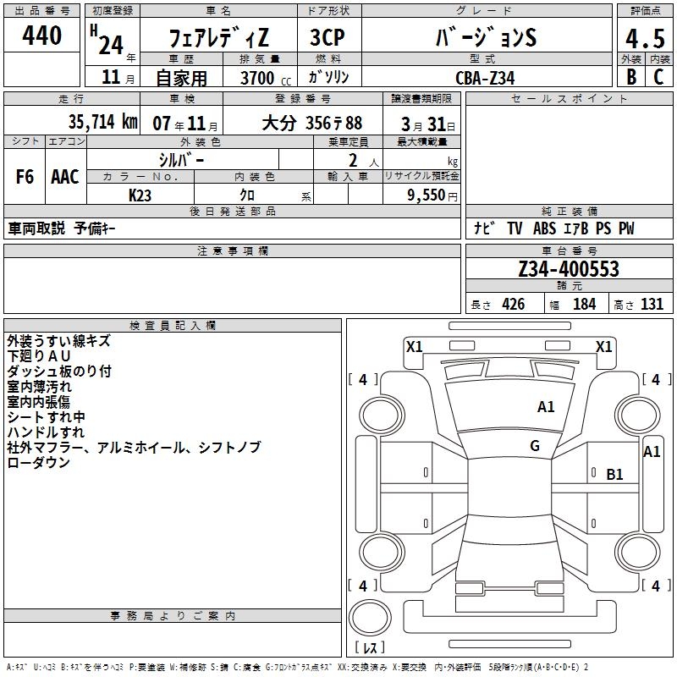677x677 pixels.
Task: Select the note シートすれ中
Action: coord(47,417)
